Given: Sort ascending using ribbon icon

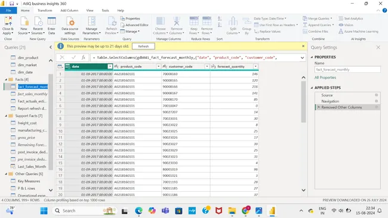Looking at the screenshot, I should 220,18.
